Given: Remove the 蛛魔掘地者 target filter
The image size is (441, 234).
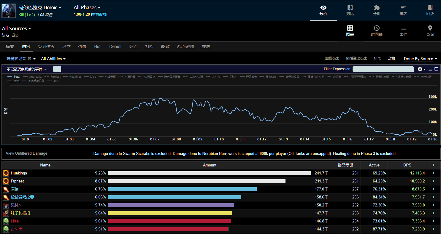Looking at the screenshot, I should (x=29, y=59).
